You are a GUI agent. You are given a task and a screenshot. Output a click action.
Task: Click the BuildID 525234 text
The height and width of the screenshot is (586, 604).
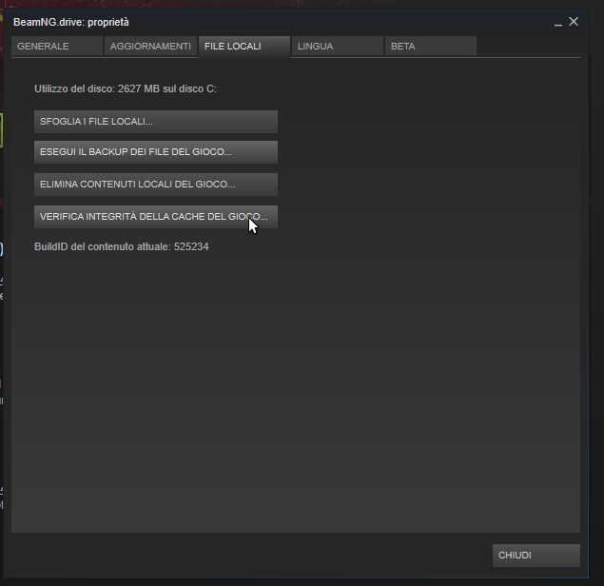coord(122,247)
